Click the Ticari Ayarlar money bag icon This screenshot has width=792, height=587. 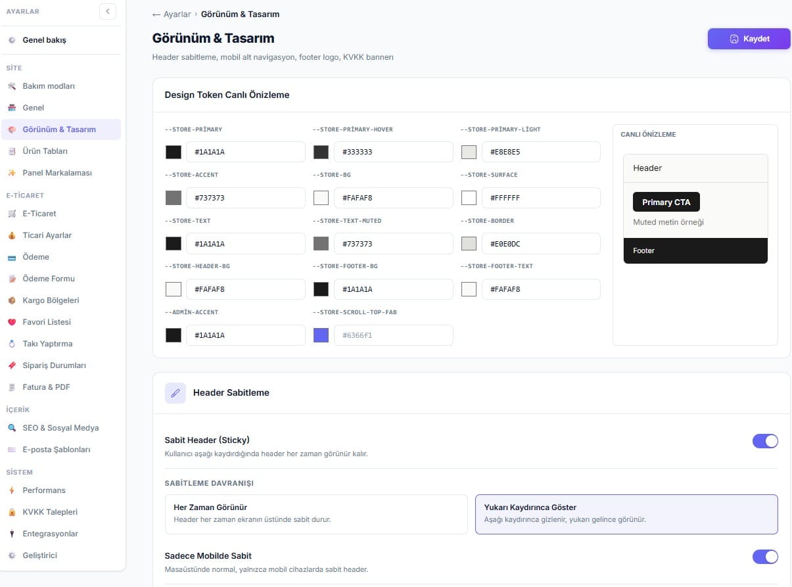point(11,235)
